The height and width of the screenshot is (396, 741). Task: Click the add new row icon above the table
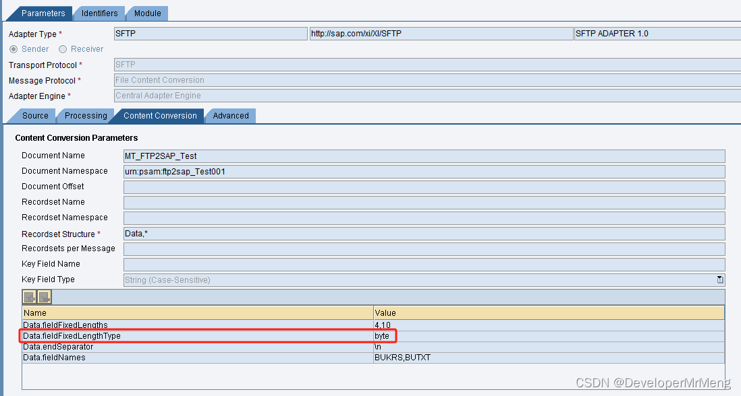[x=28, y=296]
